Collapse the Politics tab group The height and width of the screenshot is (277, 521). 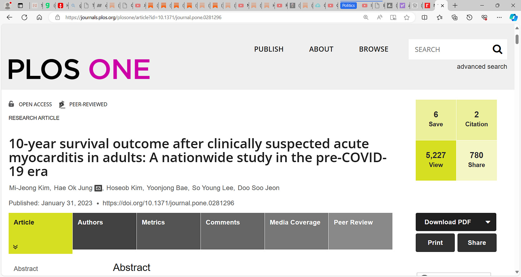point(348,5)
